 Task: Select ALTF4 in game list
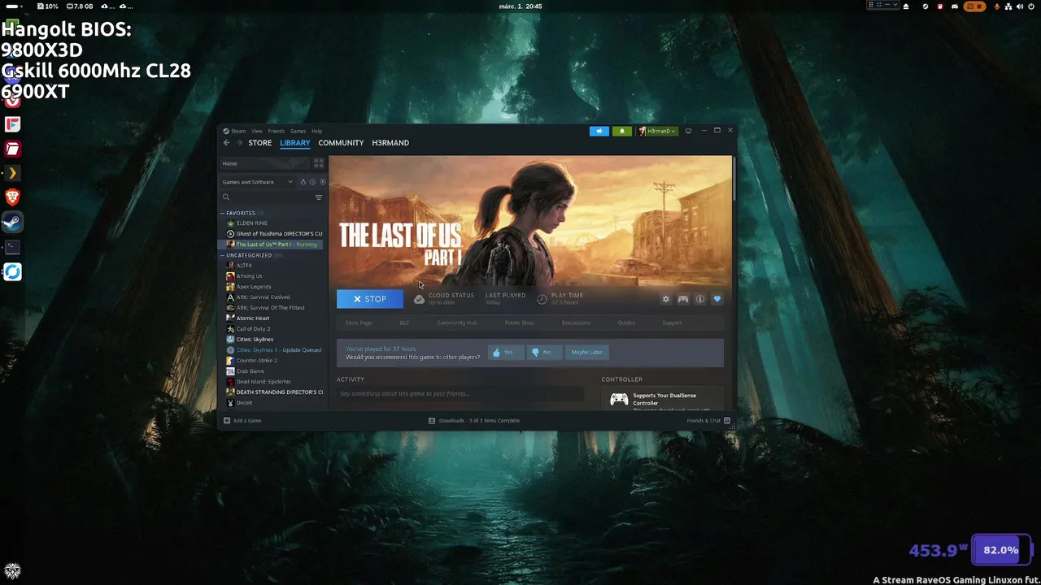272,266
